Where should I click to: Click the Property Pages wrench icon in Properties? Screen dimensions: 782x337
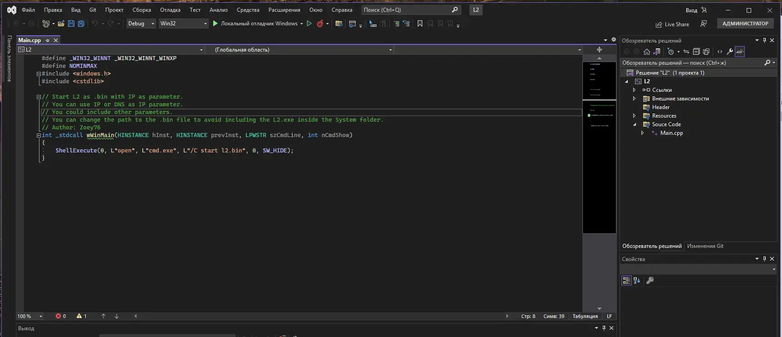[x=650, y=280]
